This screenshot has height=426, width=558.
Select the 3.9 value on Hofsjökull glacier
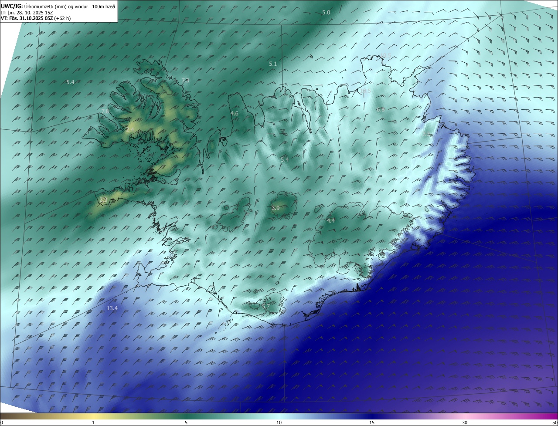click(x=276, y=209)
